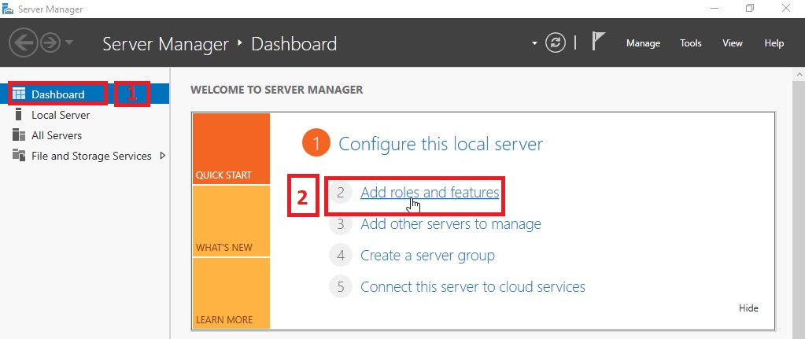Click the File and Storage Services icon

(x=18, y=156)
